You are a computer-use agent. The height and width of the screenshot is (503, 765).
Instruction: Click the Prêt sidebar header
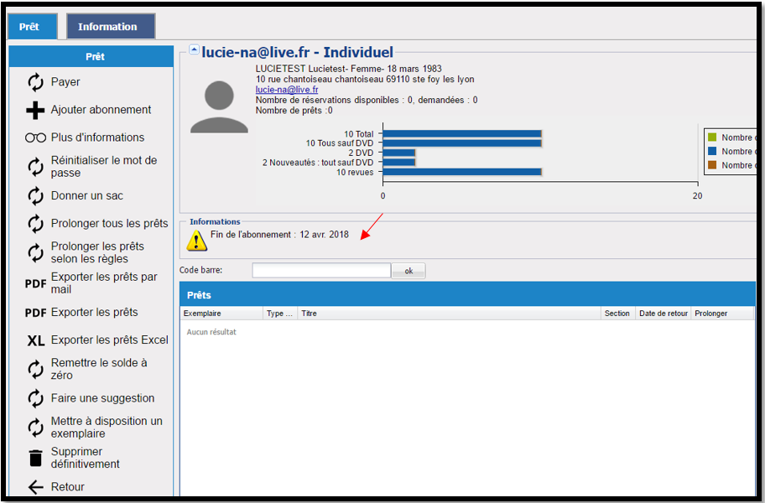click(x=91, y=56)
